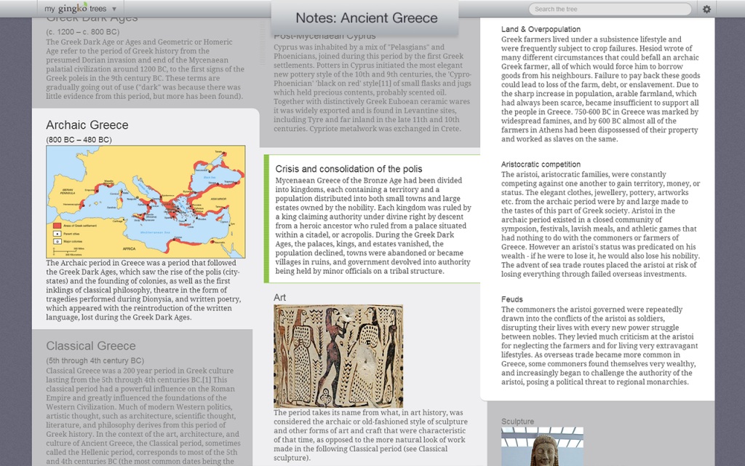Open the settings gear icon

tap(706, 9)
